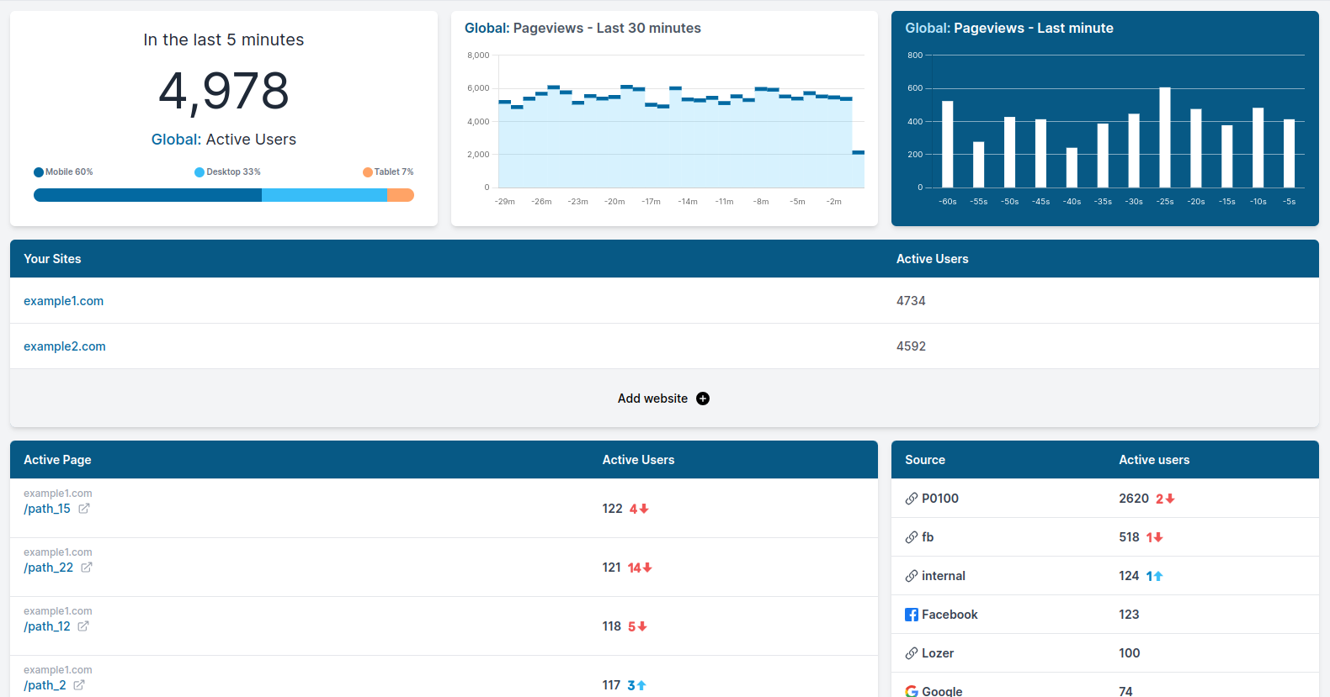This screenshot has width=1330, height=697.
Task: Open the /path_2 page link
Action: pyautogui.click(x=45, y=685)
